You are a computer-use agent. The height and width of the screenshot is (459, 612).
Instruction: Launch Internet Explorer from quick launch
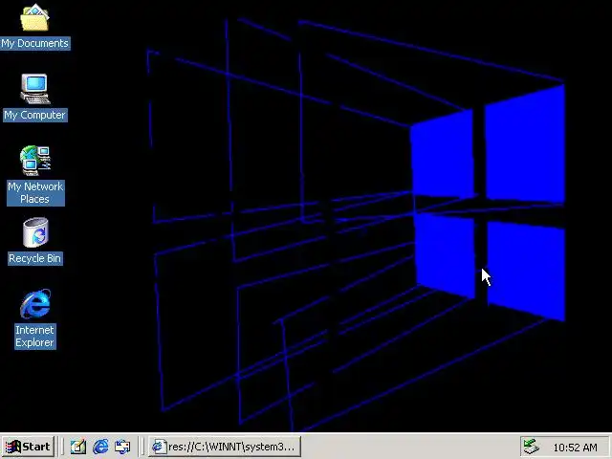(100, 447)
